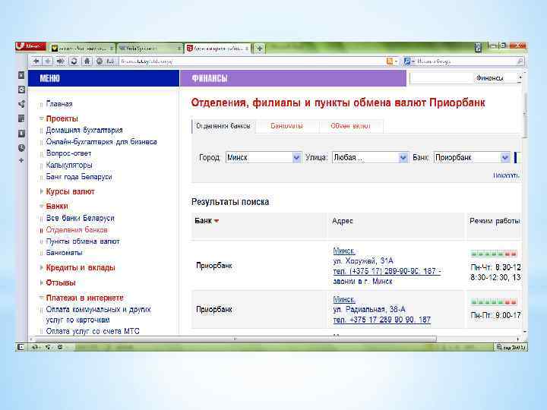This screenshot has width=547, height=410.
Task: Click the fast forward double-arrow button
Action: [60, 61]
